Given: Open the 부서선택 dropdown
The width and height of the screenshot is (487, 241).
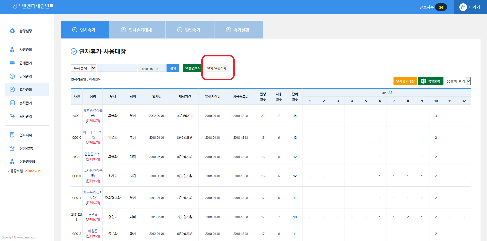Looking at the screenshot, I should (x=83, y=68).
